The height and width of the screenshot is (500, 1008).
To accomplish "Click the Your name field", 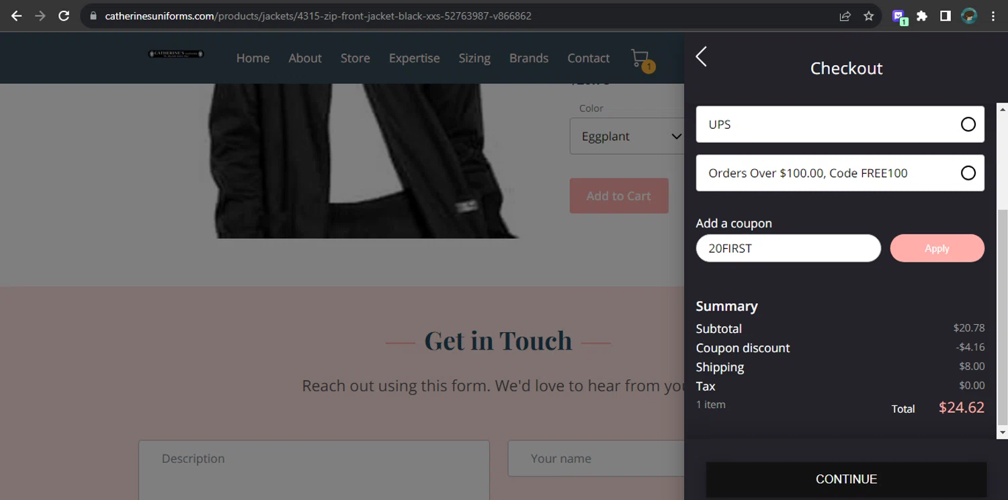I will [x=596, y=458].
